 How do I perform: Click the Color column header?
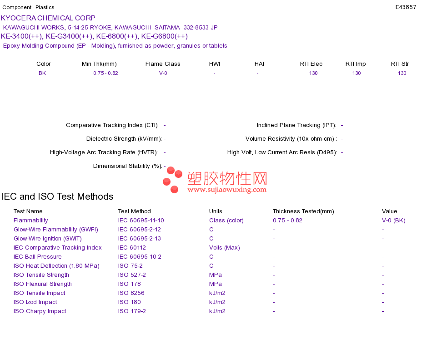point(44,64)
